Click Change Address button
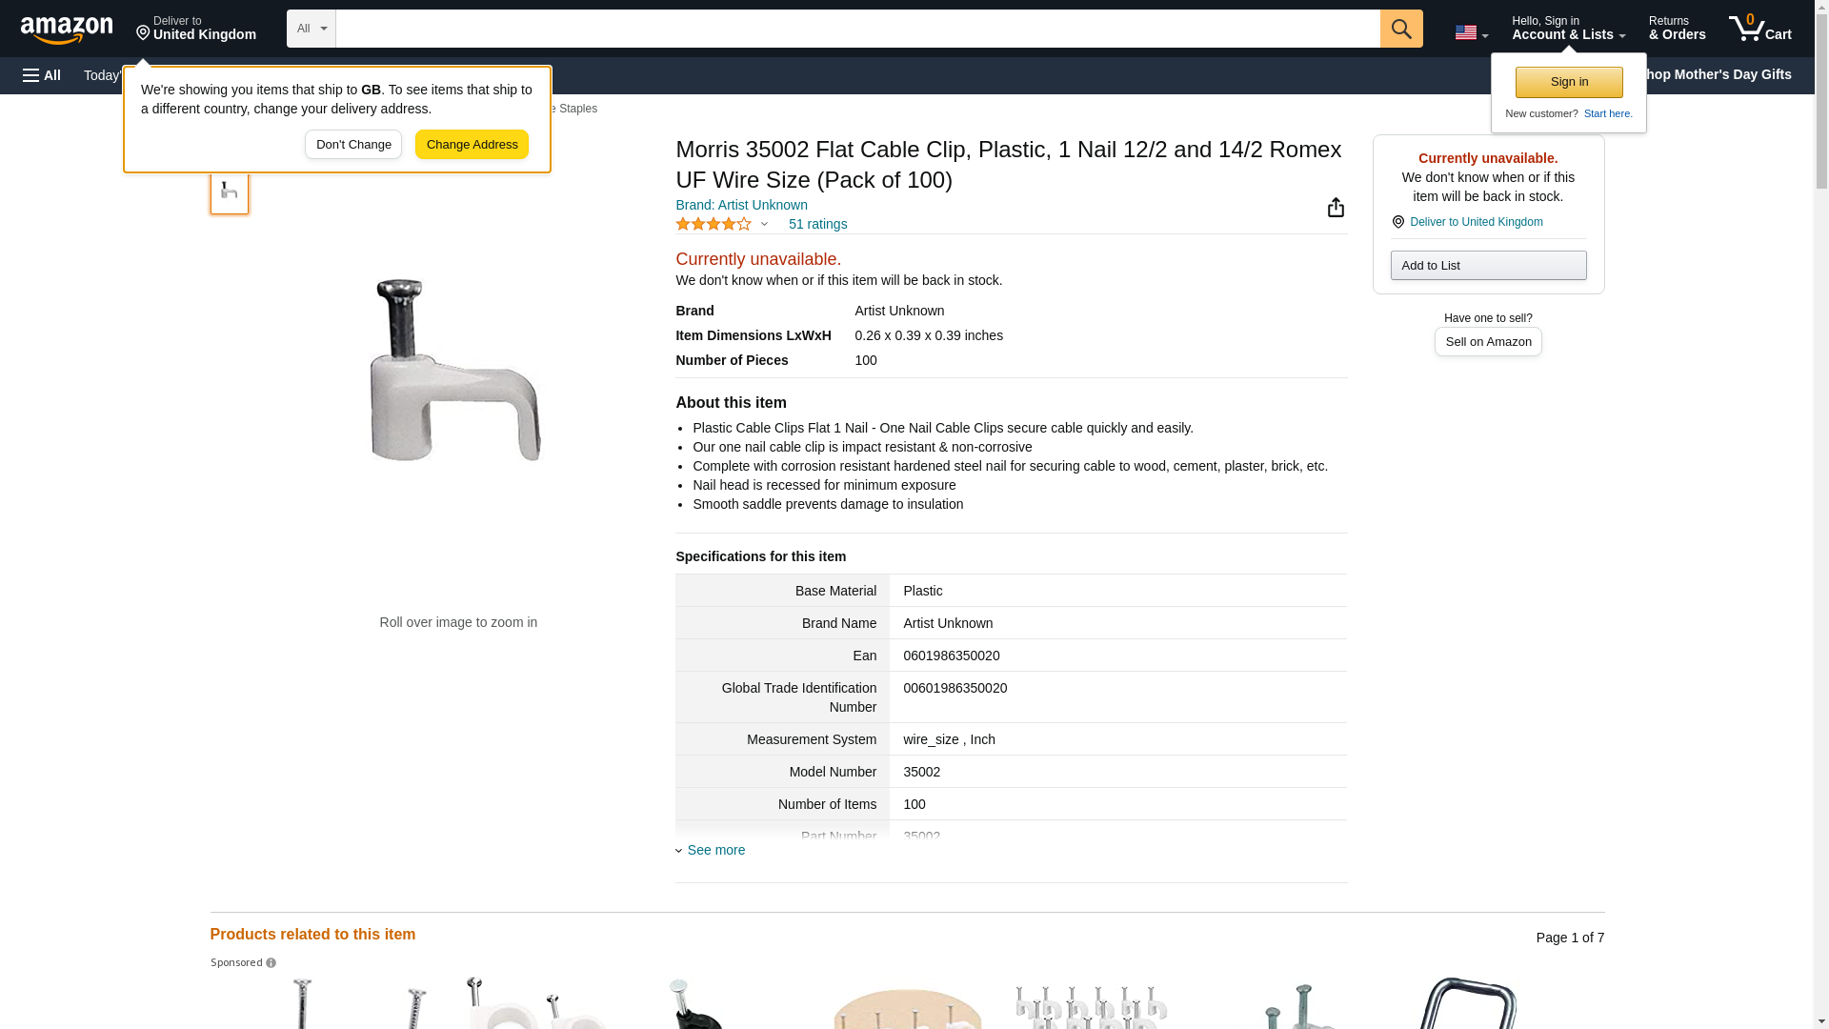 click(472, 145)
